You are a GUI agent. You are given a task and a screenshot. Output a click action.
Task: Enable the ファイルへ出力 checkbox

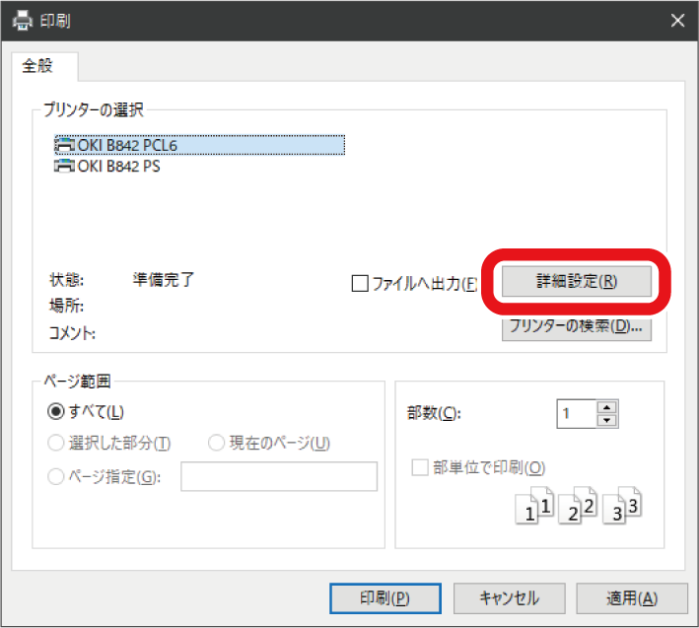click(x=361, y=283)
